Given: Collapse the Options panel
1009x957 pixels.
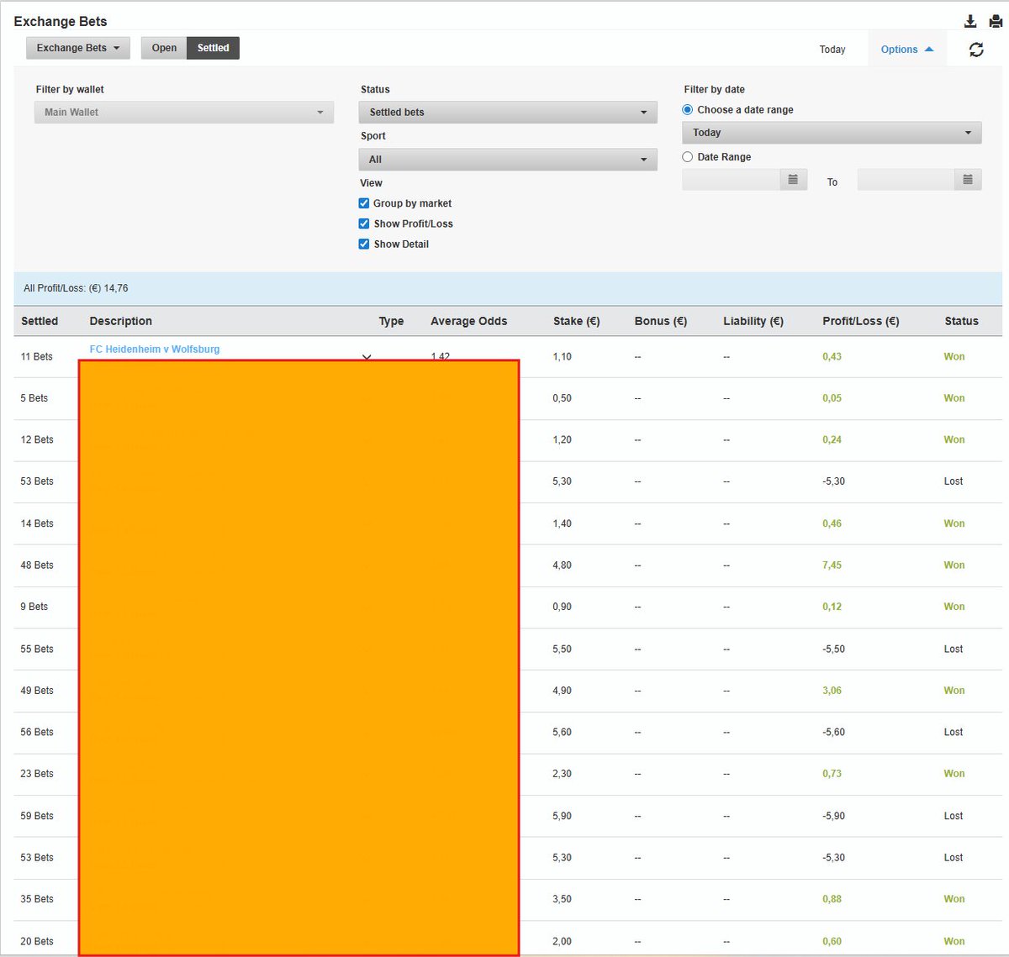Looking at the screenshot, I should 907,50.
